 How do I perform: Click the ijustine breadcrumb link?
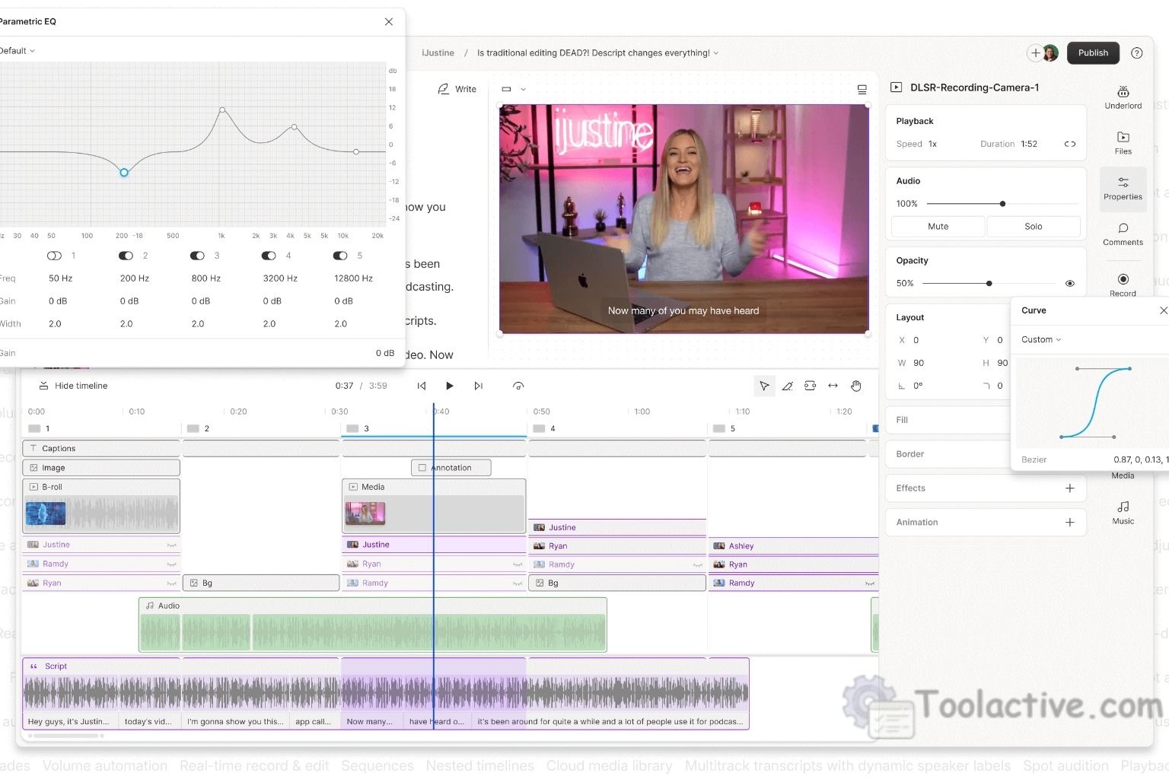(438, 52)
